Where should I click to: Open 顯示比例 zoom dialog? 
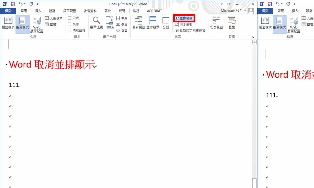[x=96, y=23]
